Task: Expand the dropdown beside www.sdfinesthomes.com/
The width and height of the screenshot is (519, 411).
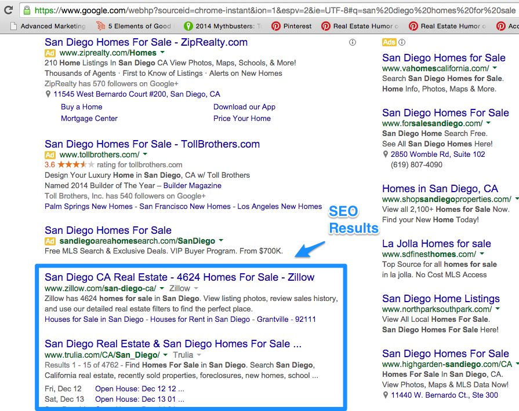Action: 482,254
